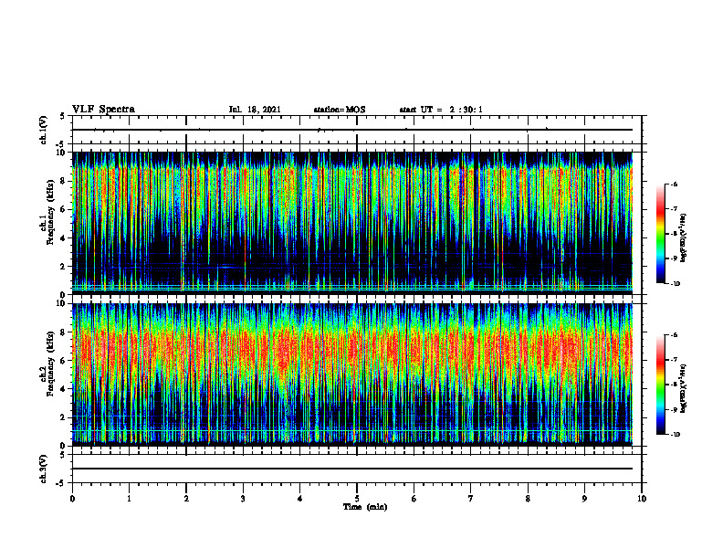
Task: Click the ch.1 voltage waveform trace
Action: pyautogui.click(x=352, y=130)
